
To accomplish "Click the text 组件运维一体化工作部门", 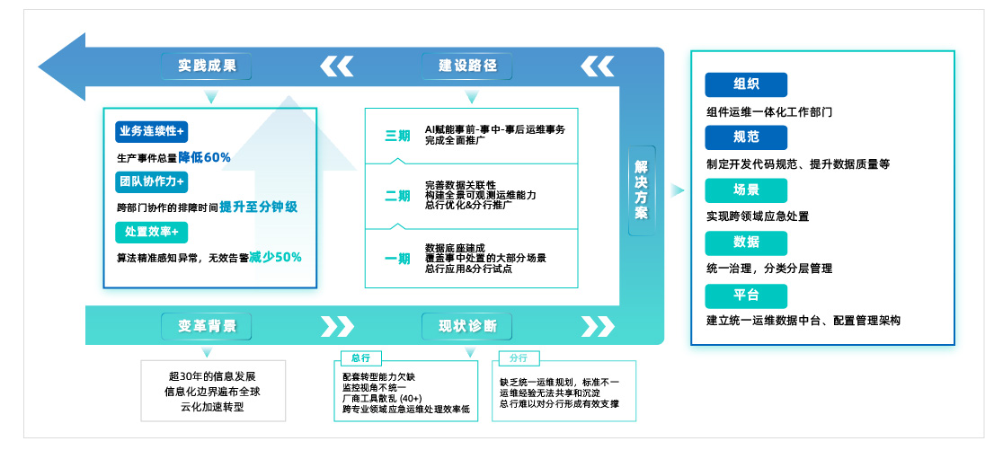I will [769, 112].
